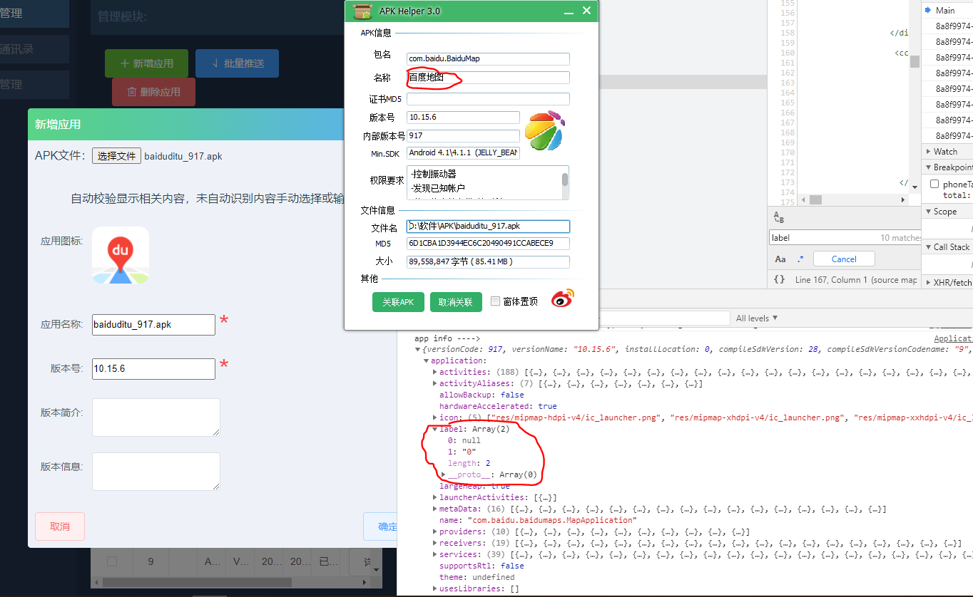Image resolution: width=973 pixels, height=597 pixels.
Task: Open the All levels dropdown
Action: (x=755, y=318)
